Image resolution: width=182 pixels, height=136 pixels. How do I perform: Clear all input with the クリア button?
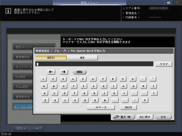point(164,64)
